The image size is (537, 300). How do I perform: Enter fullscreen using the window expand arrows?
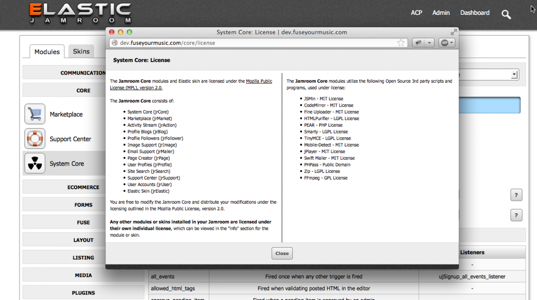click(454, 32)
